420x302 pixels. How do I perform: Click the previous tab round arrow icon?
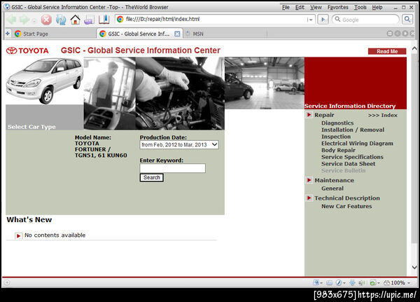(398, 34)
